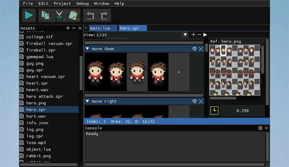Remove asset using Assets minus icon

tap(74, 28)
